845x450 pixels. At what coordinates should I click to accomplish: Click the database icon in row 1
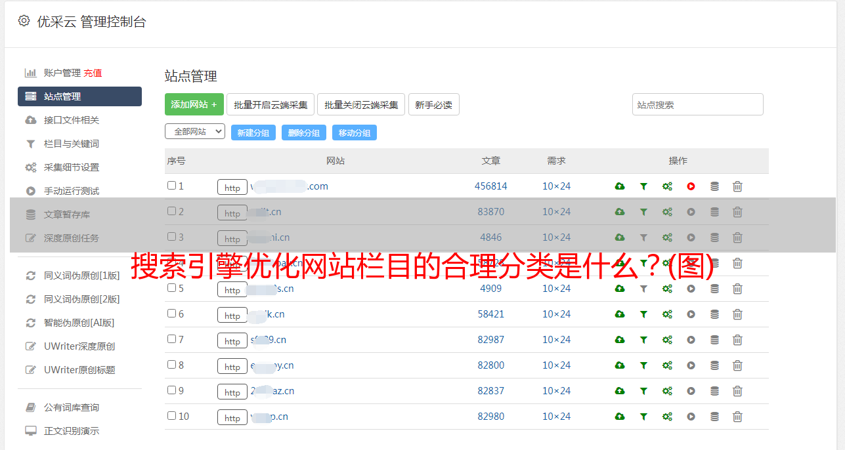(x=714, y=186)
